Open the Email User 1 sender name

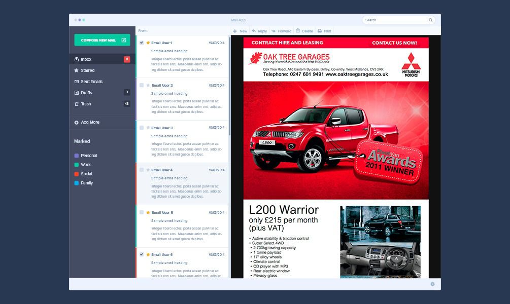coord(162,43)
